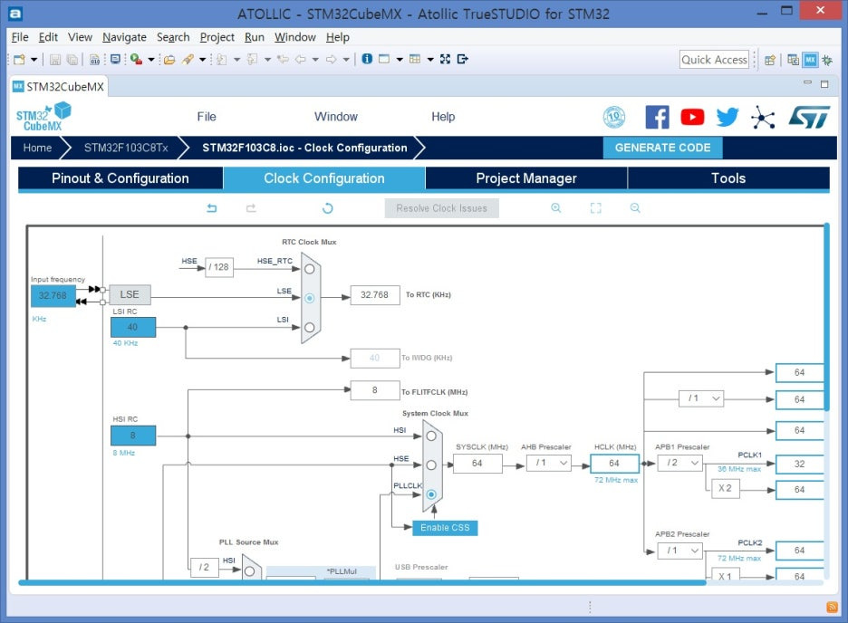The image size is (848, 623).
Task: Open the APB1 Prescaler dropdown
Action: pos(680,463)
